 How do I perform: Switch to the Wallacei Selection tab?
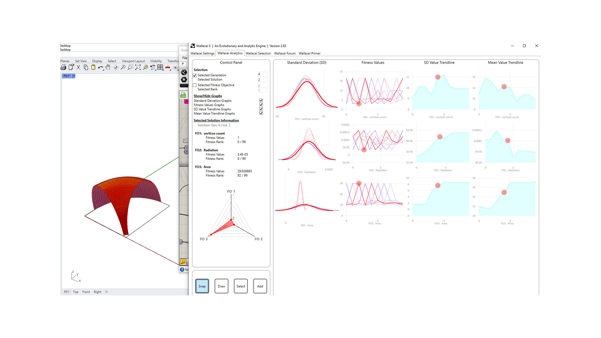pyautogui.click(x=258, y=54)
